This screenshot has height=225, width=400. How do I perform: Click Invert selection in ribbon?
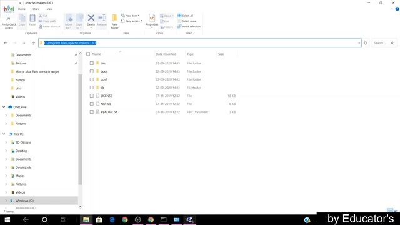(189, 26)
